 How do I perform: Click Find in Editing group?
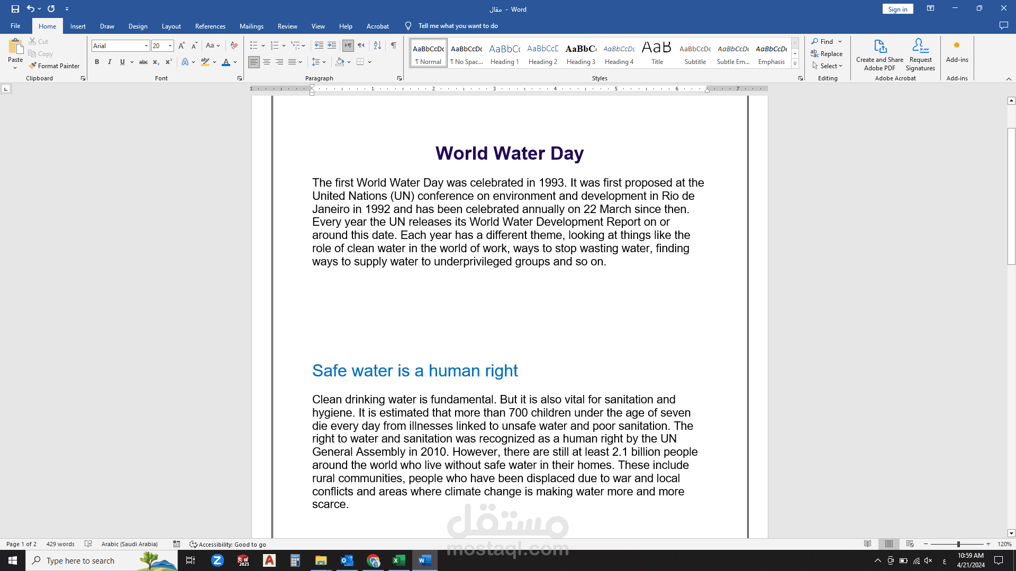pyautogui.click(x=823, y=42)
